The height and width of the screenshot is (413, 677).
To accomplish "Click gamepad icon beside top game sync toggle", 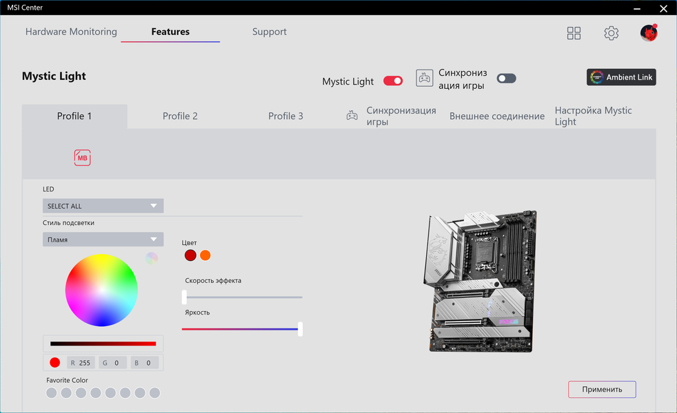I will click(425, 78).
